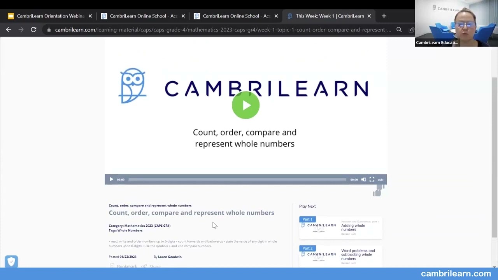
Task: Click the Part 1 blue label badge
Action: (x=307, y=219)
